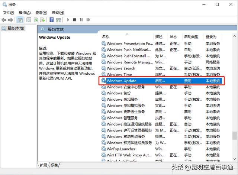Image resolution: width=238 pixels, height=175 pixels.
Task: Select the Windows 更新医生服务 row
Action: click(161, 112)
